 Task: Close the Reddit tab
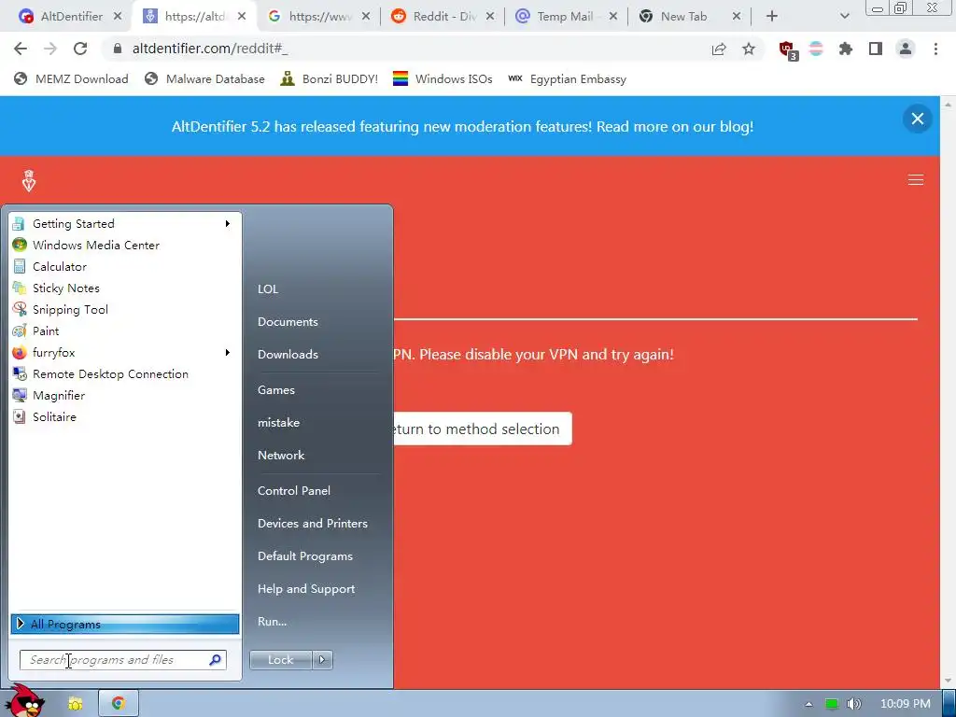point(490,17)
